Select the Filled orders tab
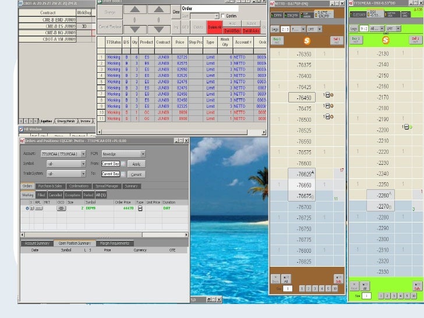 pyautogui.click(x=41, y=195)
